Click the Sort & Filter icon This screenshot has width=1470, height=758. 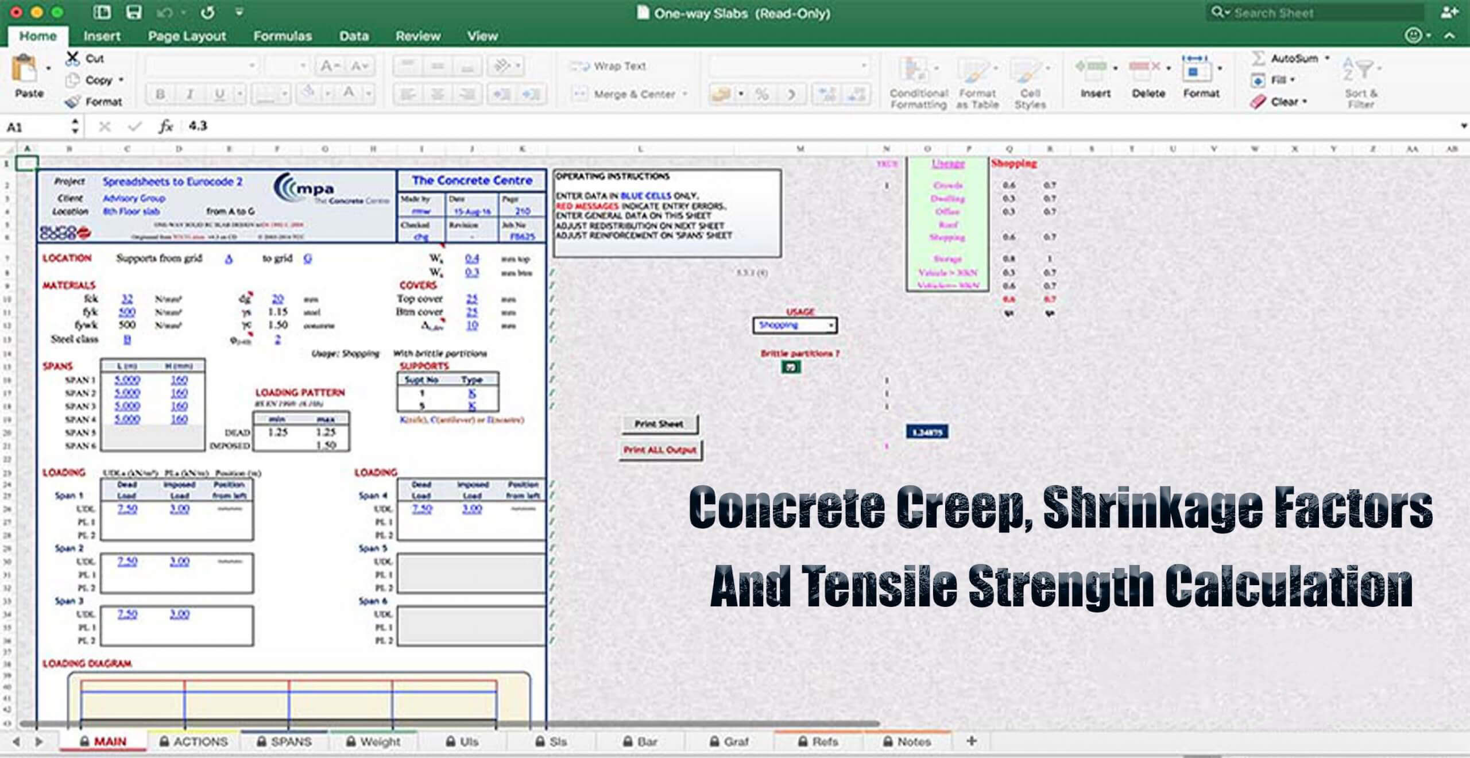click(1359, 70)
